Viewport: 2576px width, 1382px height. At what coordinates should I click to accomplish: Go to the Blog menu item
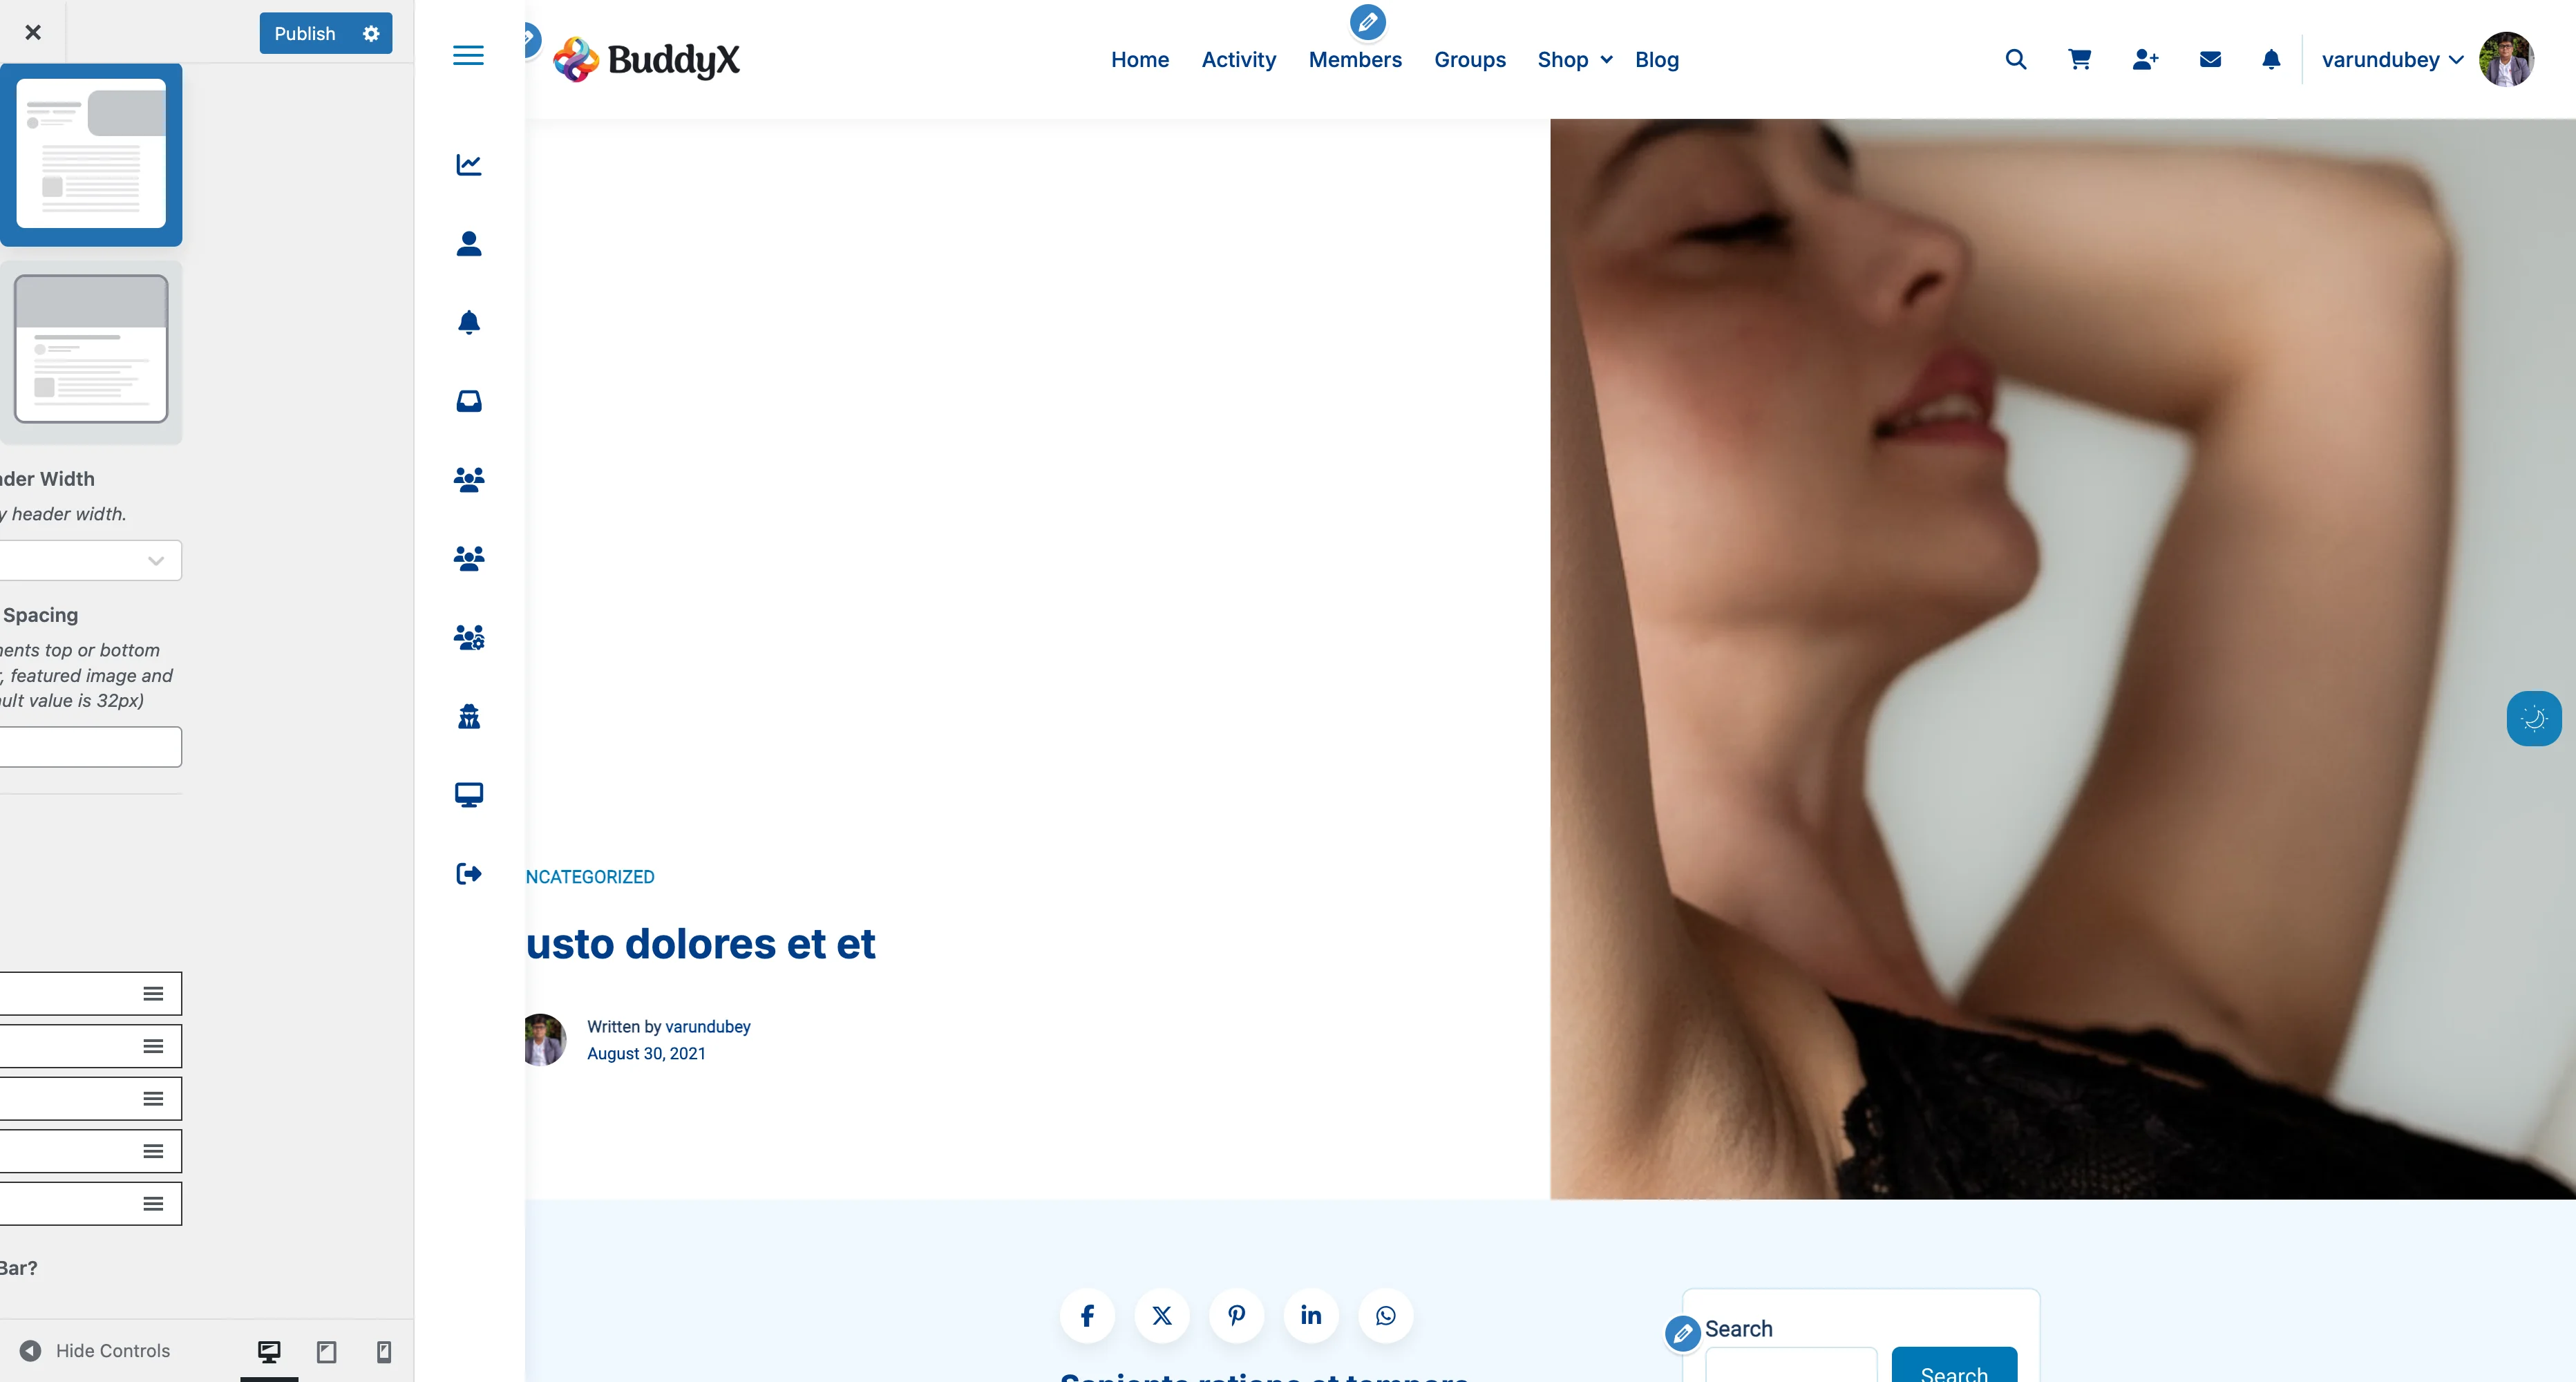1657,60
